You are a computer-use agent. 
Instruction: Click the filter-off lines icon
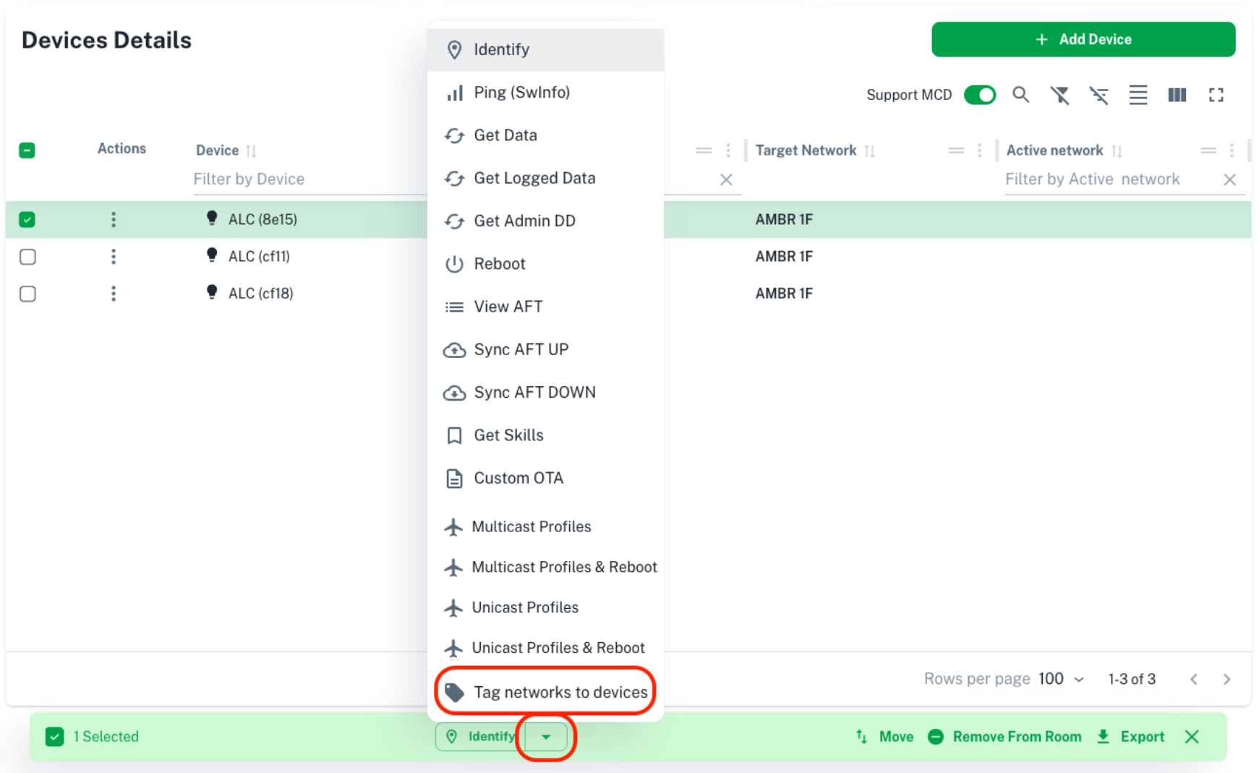tap(1098, 95)
